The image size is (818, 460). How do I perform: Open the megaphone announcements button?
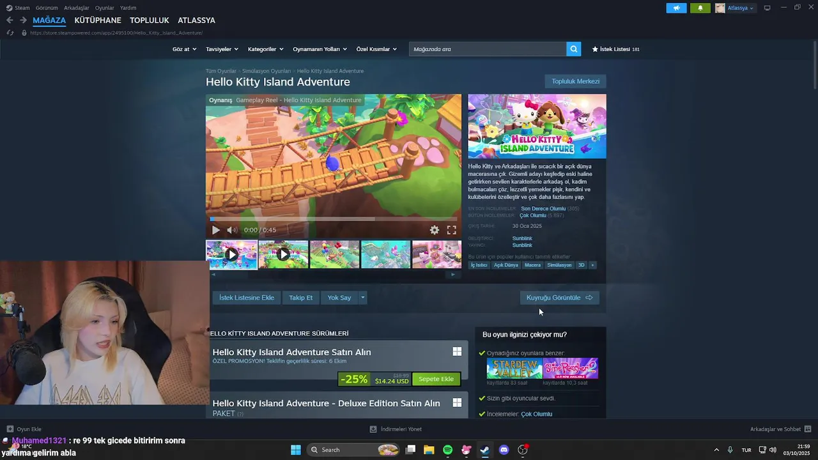pos(676,8)
